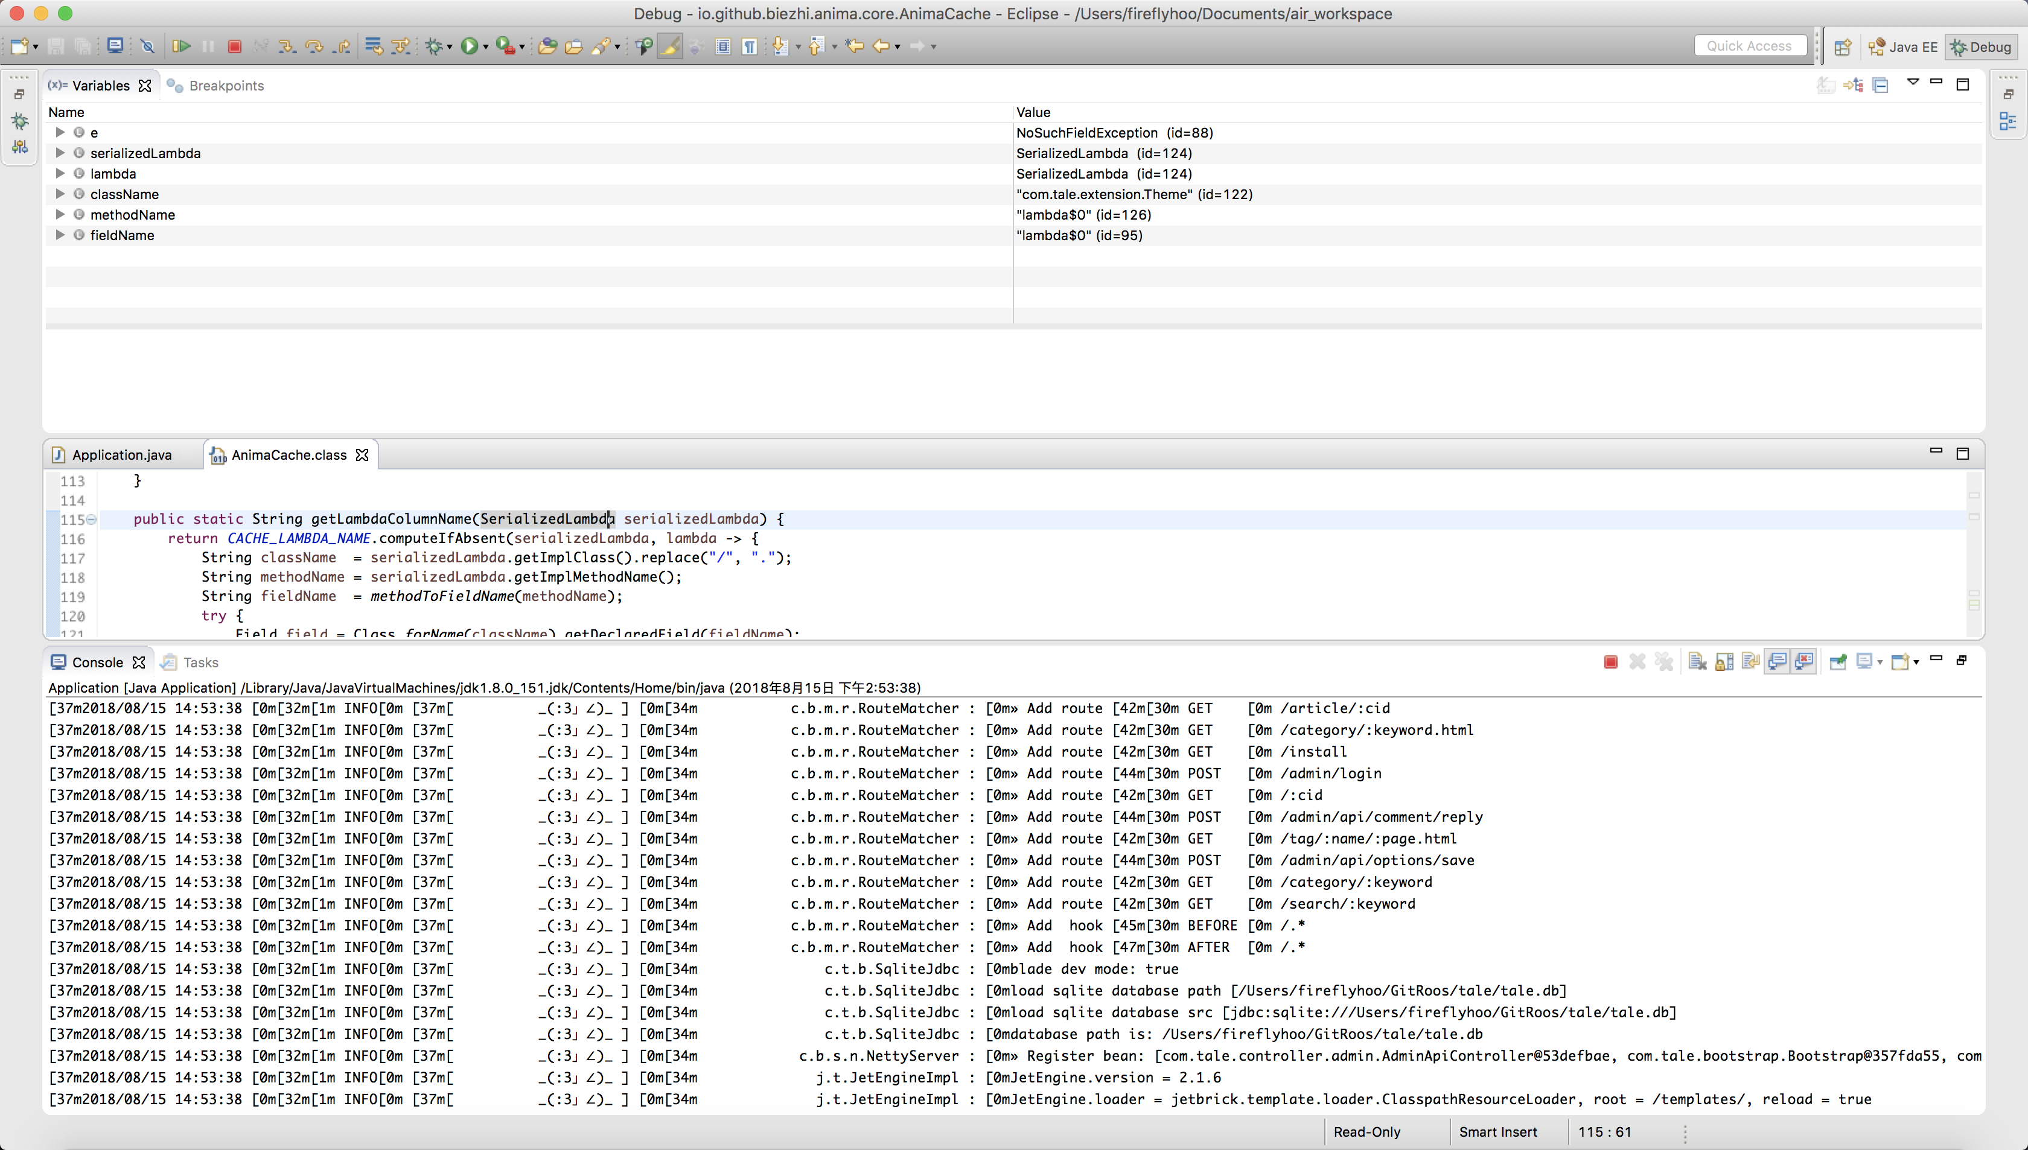
Task: Toggle Word Wrap in console toolbar
Action: pos(1751,662)
